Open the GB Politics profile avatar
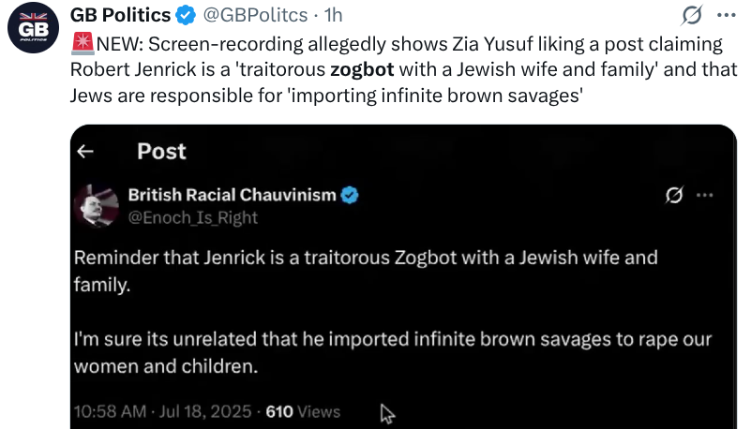Image resolution: width=751 pixels, height=429 pixels. pyautogui.click(x=33, y=28)
